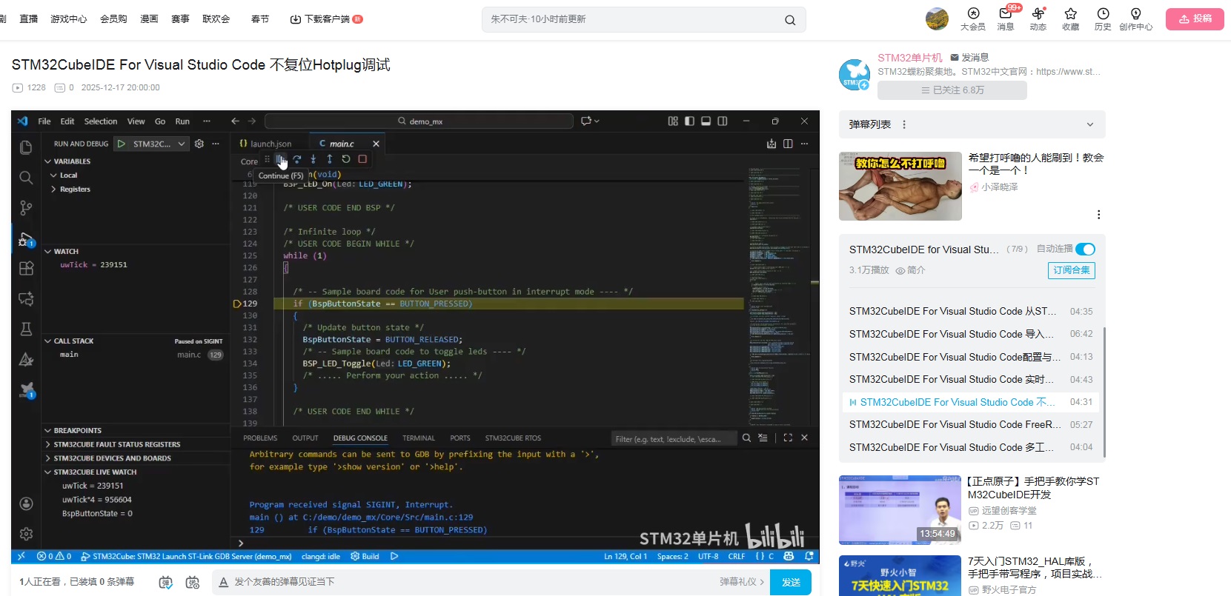1231x596 pixels.
Task: Click the search magnifier icon
Action: point(790,20)
